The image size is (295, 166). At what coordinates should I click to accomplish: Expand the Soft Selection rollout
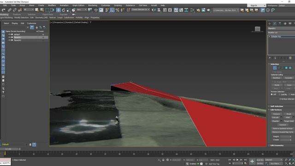coord(277,107)
